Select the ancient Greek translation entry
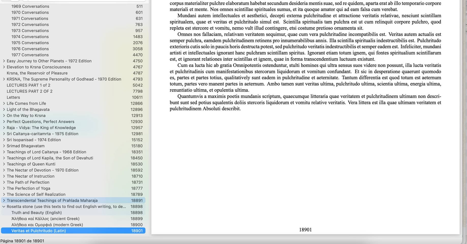Screen dimensions: 467x244 point(45,219)
